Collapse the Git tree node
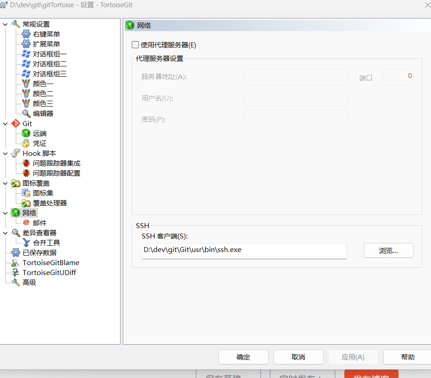 point(5,124)
